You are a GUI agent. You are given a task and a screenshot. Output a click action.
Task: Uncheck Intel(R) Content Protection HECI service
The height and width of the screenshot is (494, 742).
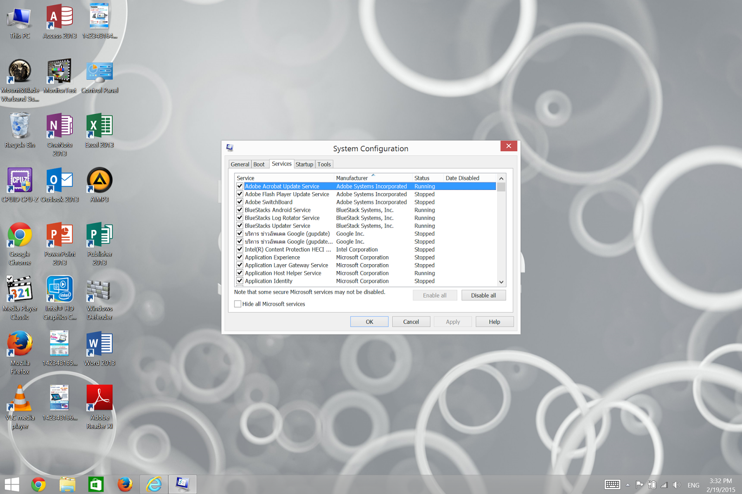coord(240,249)
